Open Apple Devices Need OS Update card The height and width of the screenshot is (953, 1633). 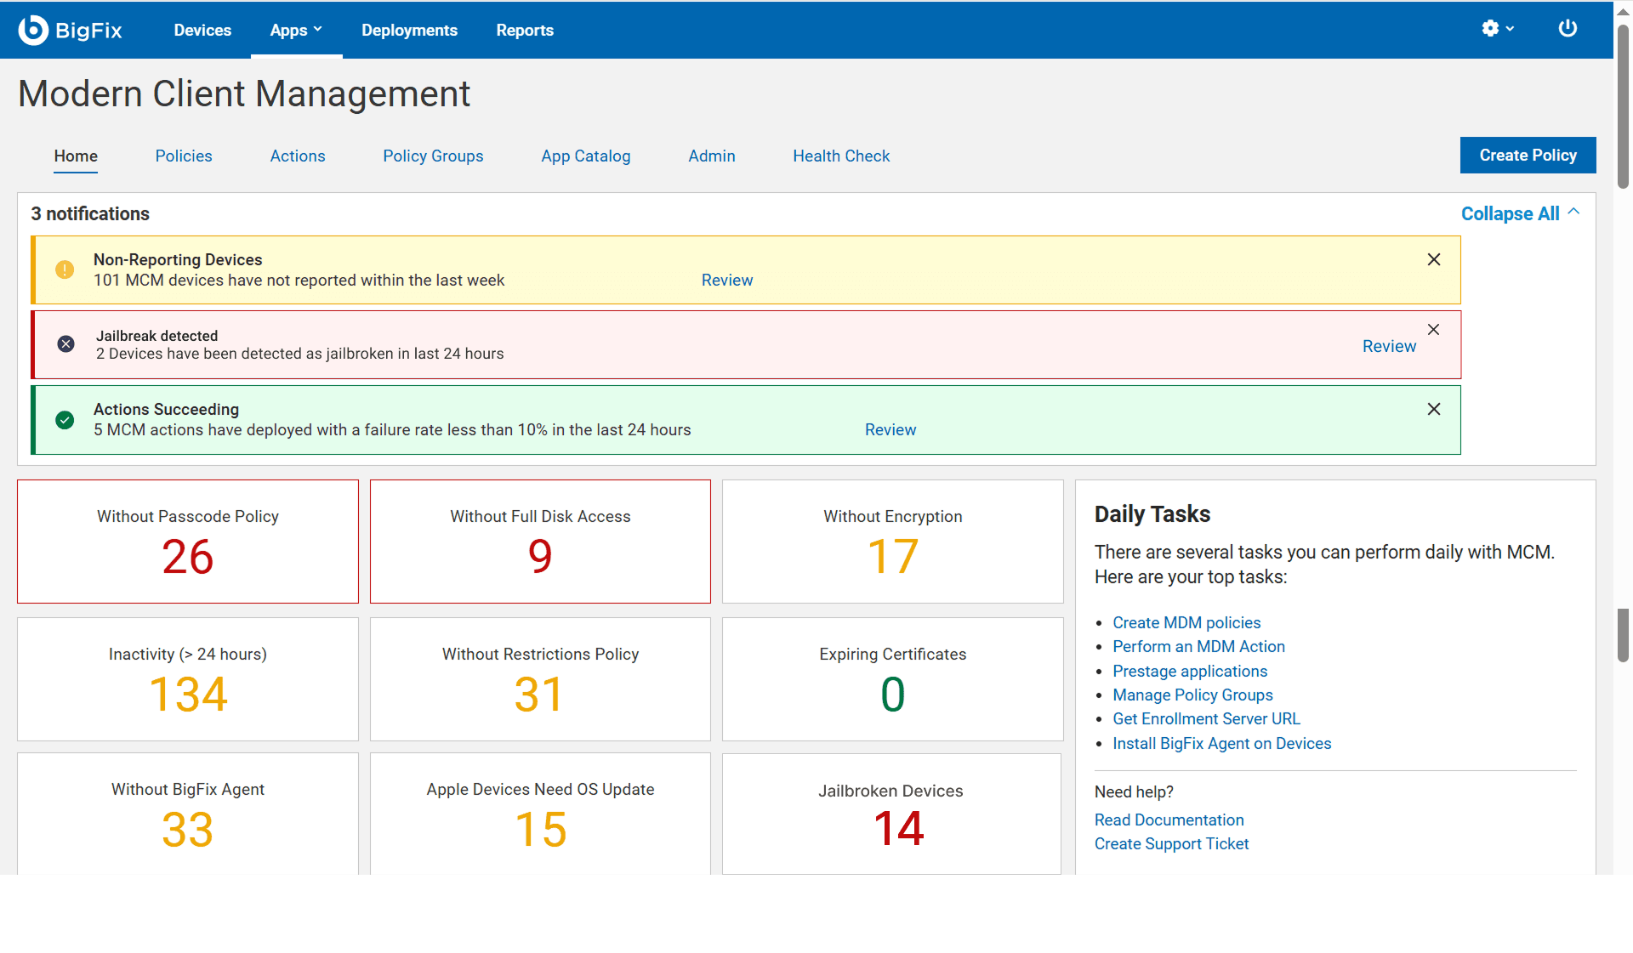540,814
